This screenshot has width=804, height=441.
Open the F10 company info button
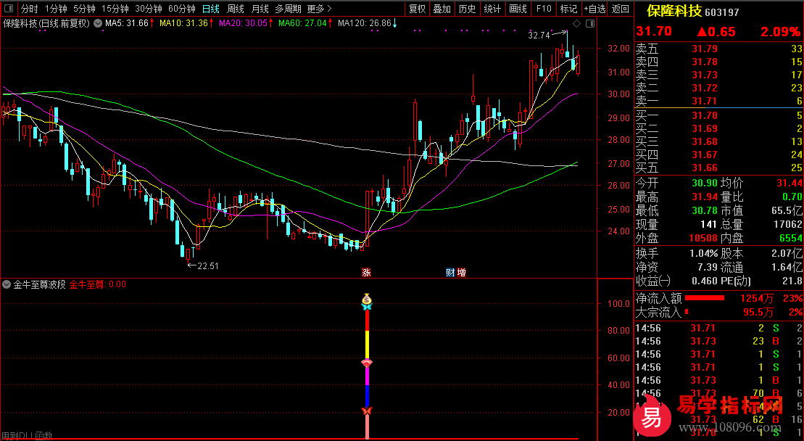[543, 9]
